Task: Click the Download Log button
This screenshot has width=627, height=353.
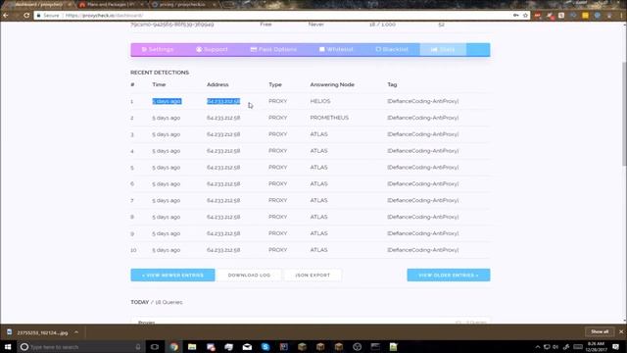Action: [x=249, y=275]
